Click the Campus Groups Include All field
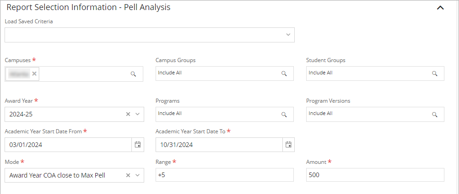This screenshot has height=194, width=459. [x=217, y=73]
